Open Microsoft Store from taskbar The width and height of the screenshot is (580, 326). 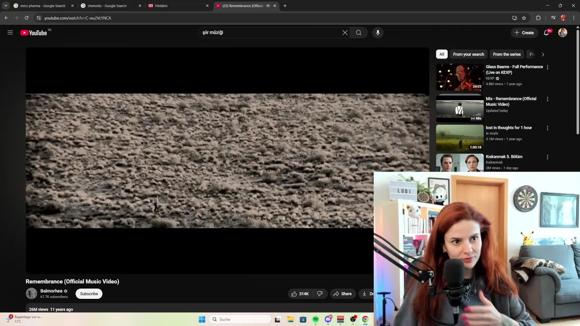(303, 319)
